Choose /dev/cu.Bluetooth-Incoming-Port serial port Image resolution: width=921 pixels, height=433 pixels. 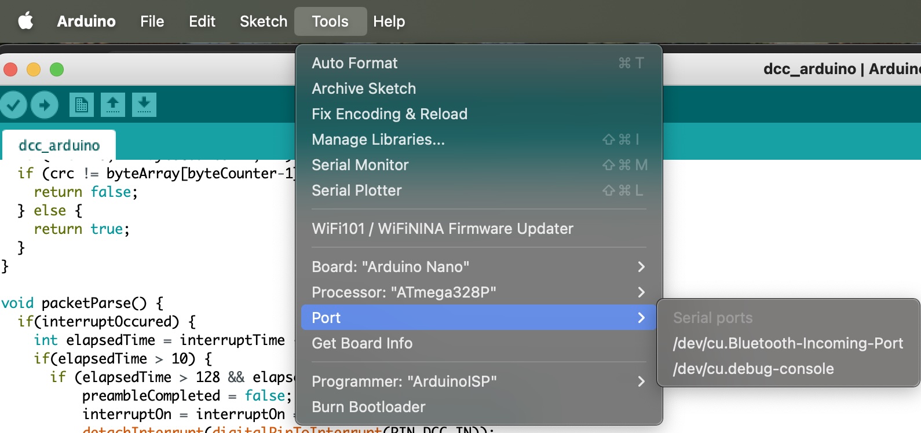click(788, 343)
